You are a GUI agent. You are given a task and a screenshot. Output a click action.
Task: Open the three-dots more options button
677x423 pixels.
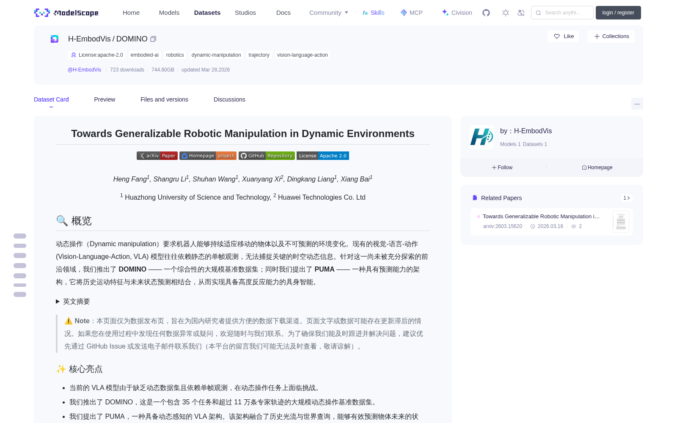[x=637, y=104]
